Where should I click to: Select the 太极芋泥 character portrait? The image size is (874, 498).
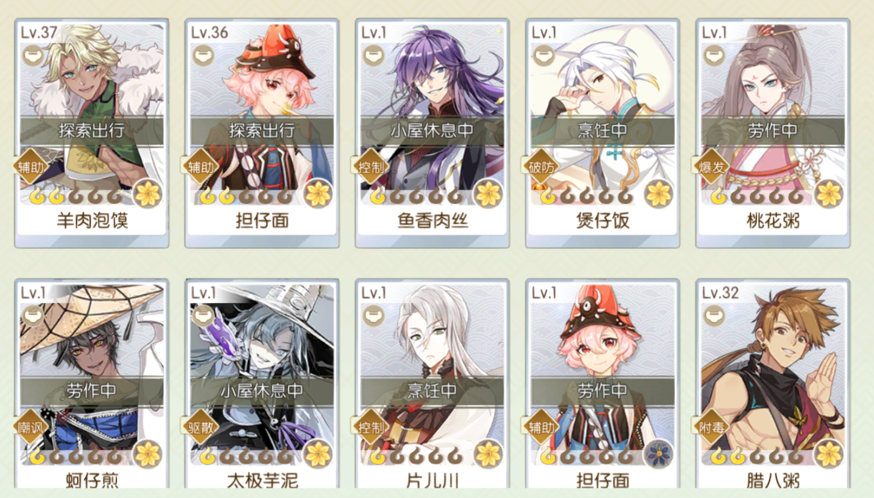[262, 368]
